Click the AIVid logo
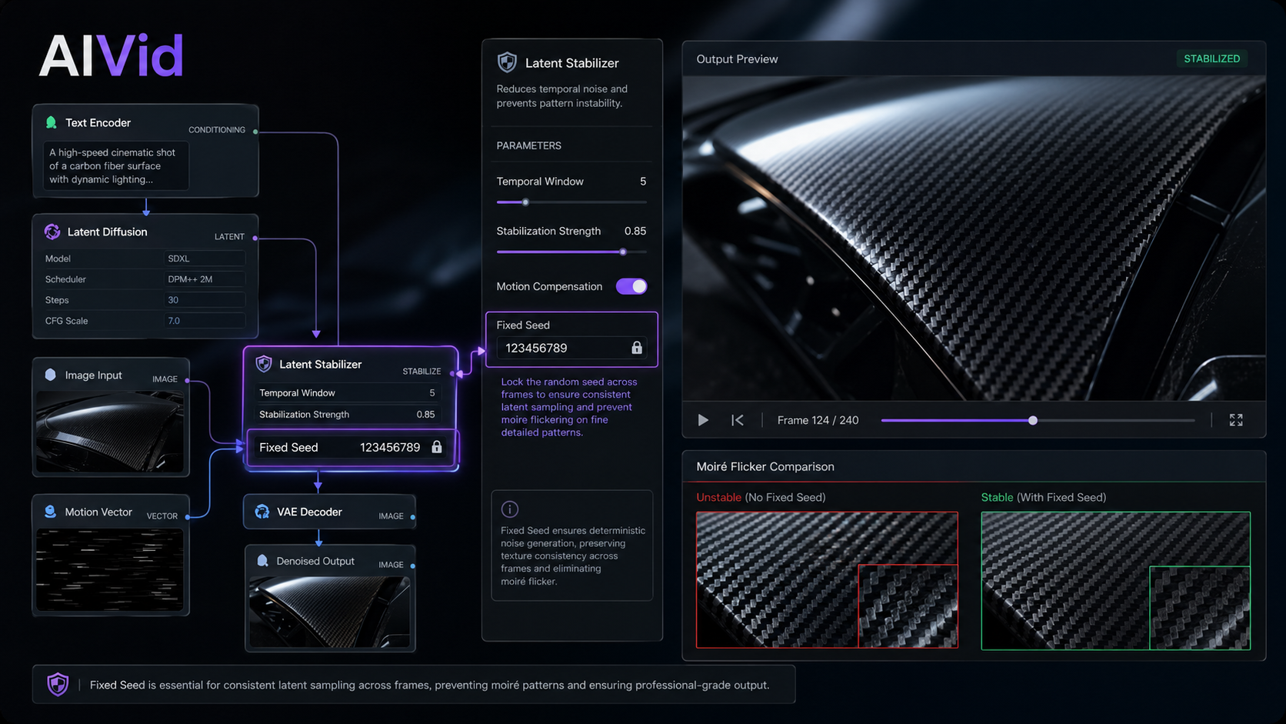 point(112,56)
